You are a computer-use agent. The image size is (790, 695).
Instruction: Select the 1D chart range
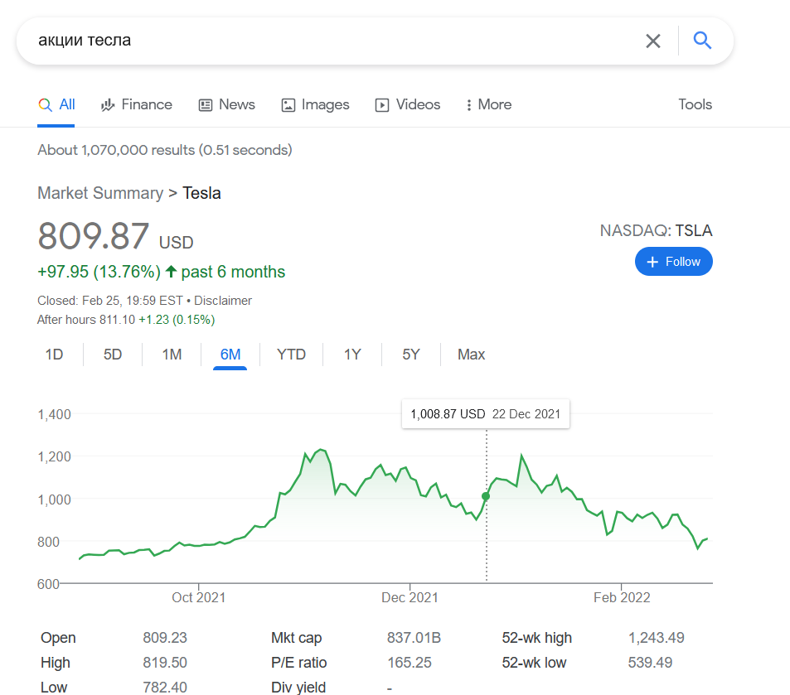point(54,355)
